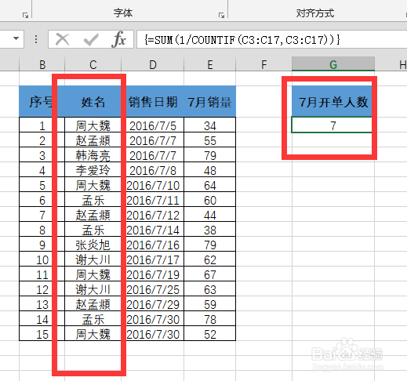Image resolution: width=407 pixels, height=381 pixels.
Task: Select the cell 李爱玲
Action: tap(93, 170)
